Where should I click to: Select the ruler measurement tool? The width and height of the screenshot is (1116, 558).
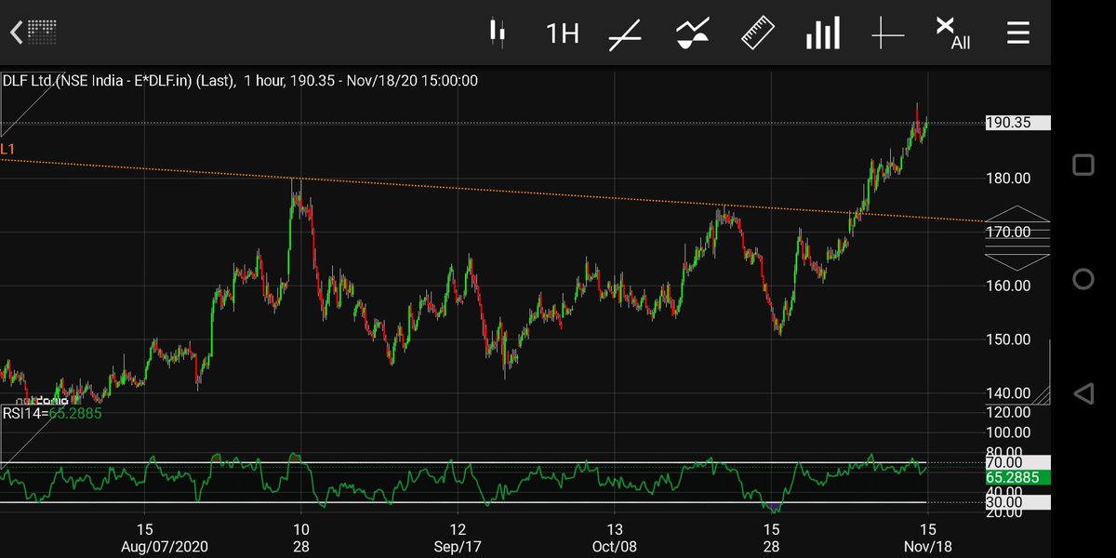757,33
